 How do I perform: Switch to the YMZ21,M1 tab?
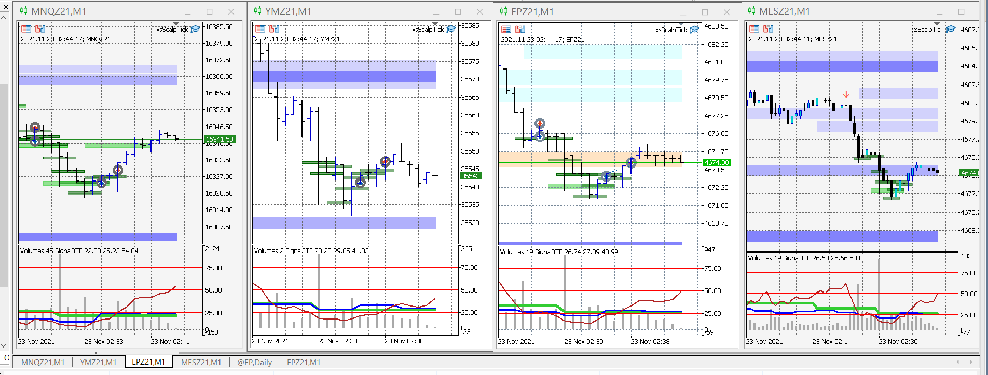click(x=99, y=362)
